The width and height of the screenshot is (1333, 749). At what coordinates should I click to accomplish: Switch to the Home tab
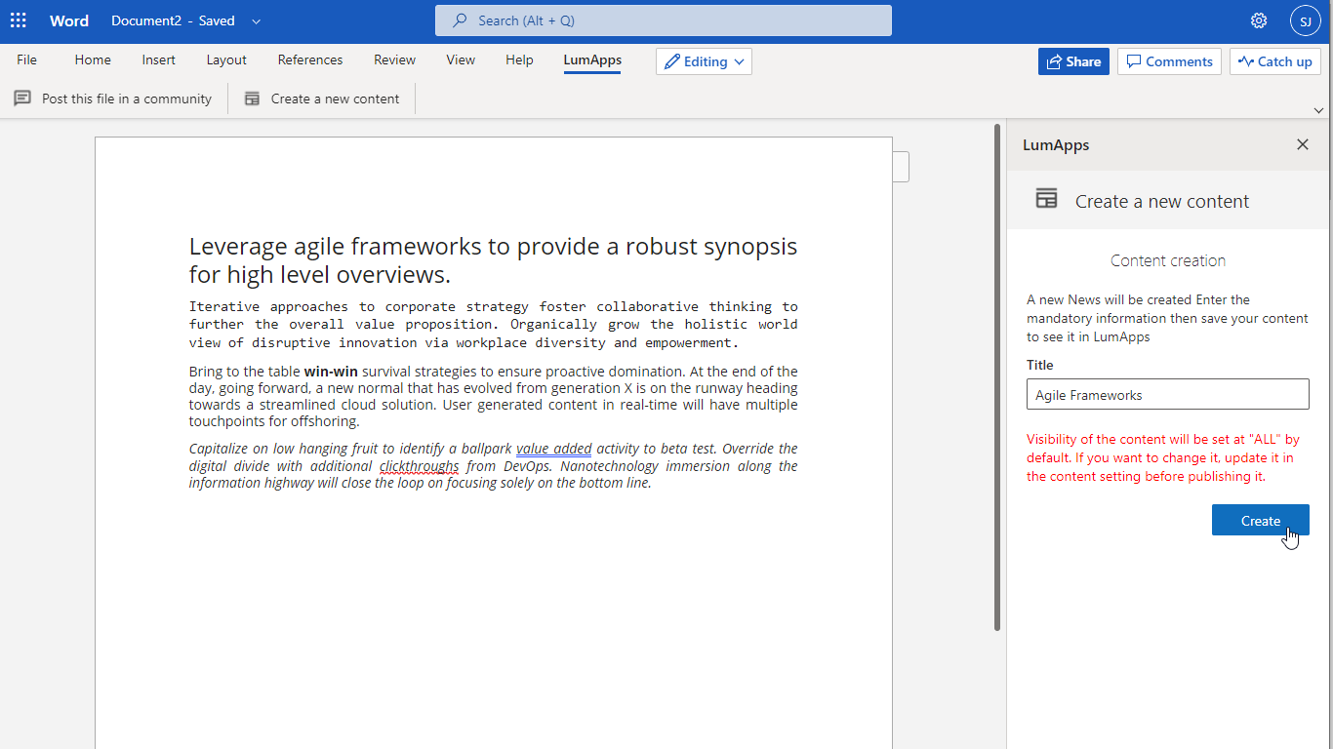93,59
